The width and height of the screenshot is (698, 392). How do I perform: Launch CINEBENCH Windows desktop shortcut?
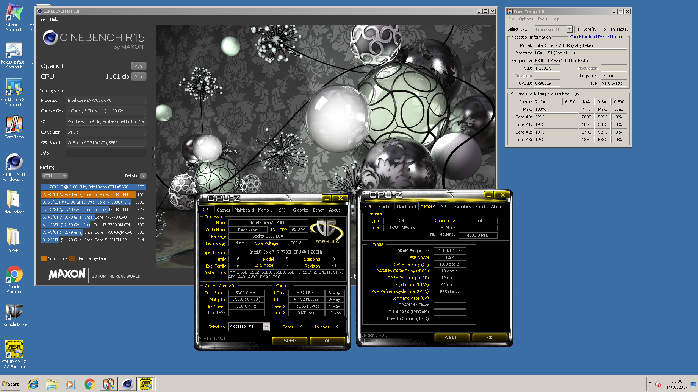pos(14,168)
